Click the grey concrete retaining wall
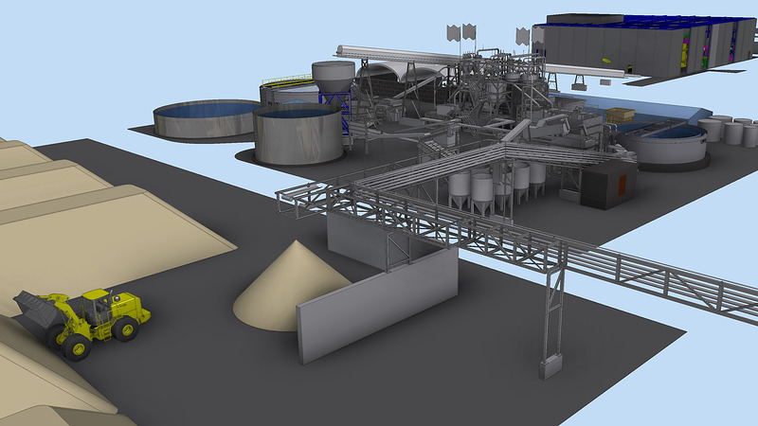This screenshot has width=758, height=426. click(x=378, y=303)
